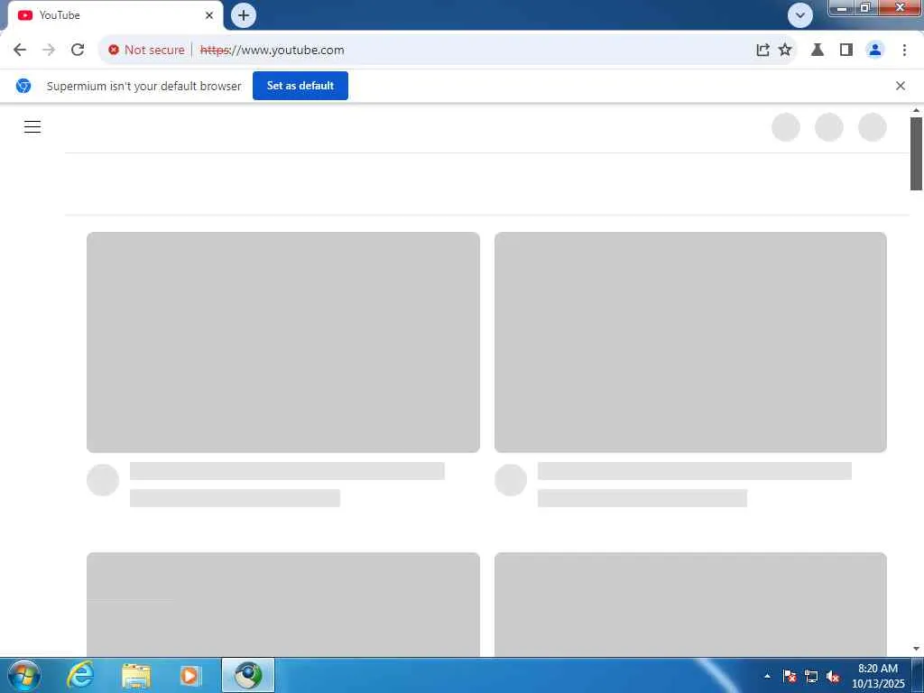Click the Show desktop strip
Screen dimensions: 924x693
[x=918, y=675]
